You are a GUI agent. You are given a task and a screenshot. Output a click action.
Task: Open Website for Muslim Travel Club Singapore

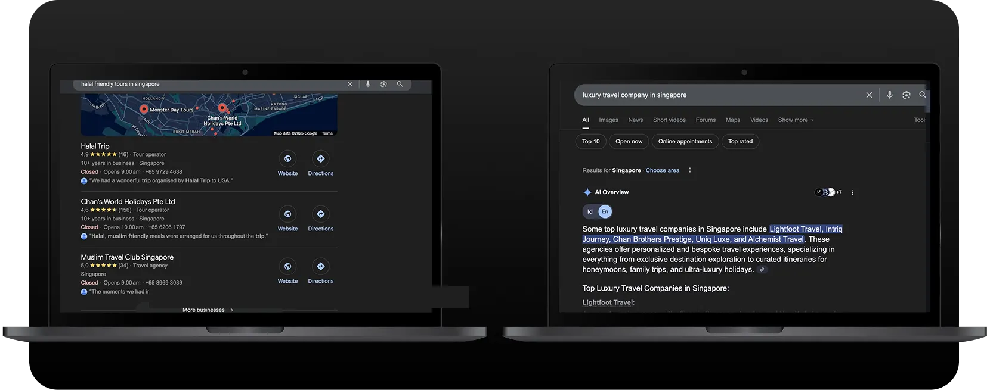click(287, 267)
